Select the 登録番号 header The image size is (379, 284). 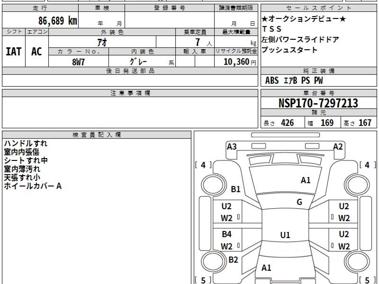170,8
